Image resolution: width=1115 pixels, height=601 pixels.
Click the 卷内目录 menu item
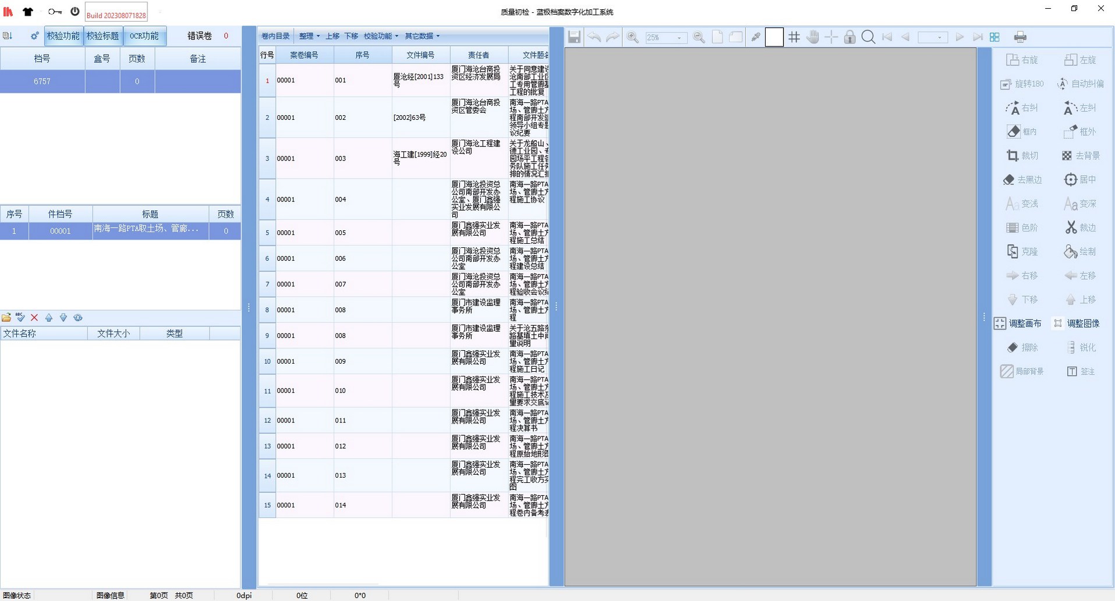point(275,36)
